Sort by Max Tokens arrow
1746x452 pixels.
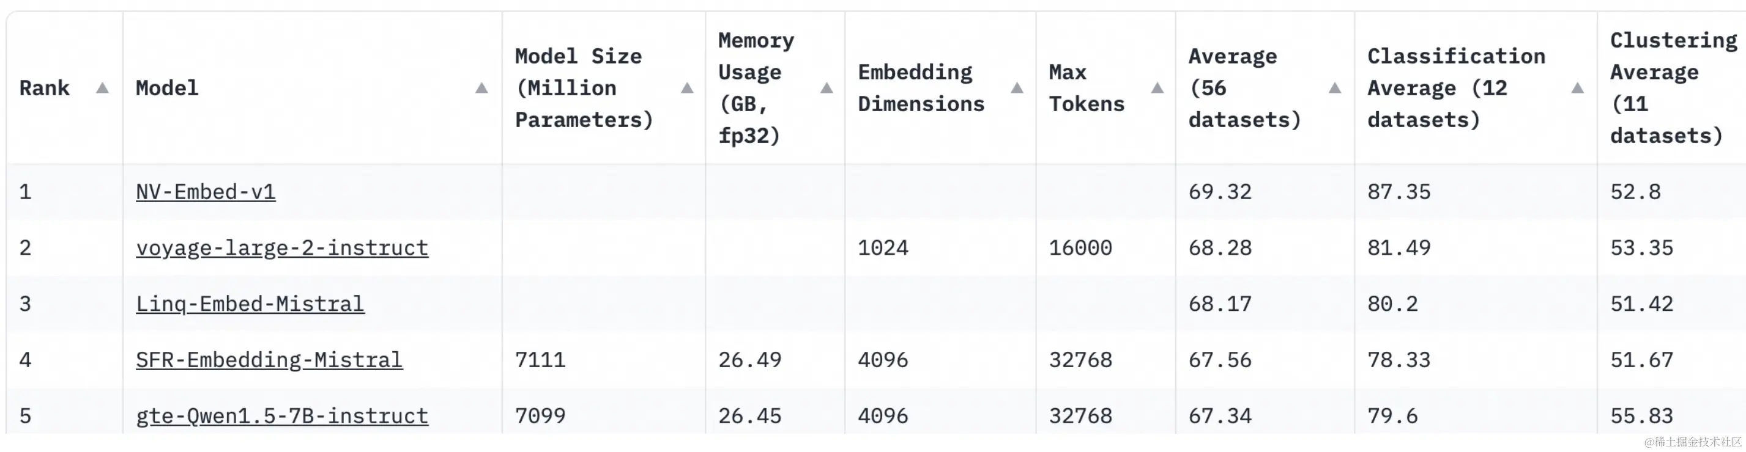(1157, 88)
